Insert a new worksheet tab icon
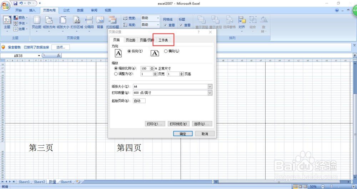 tap(78, 182)
